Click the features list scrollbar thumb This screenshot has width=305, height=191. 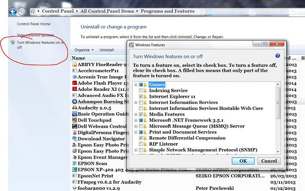278,103
